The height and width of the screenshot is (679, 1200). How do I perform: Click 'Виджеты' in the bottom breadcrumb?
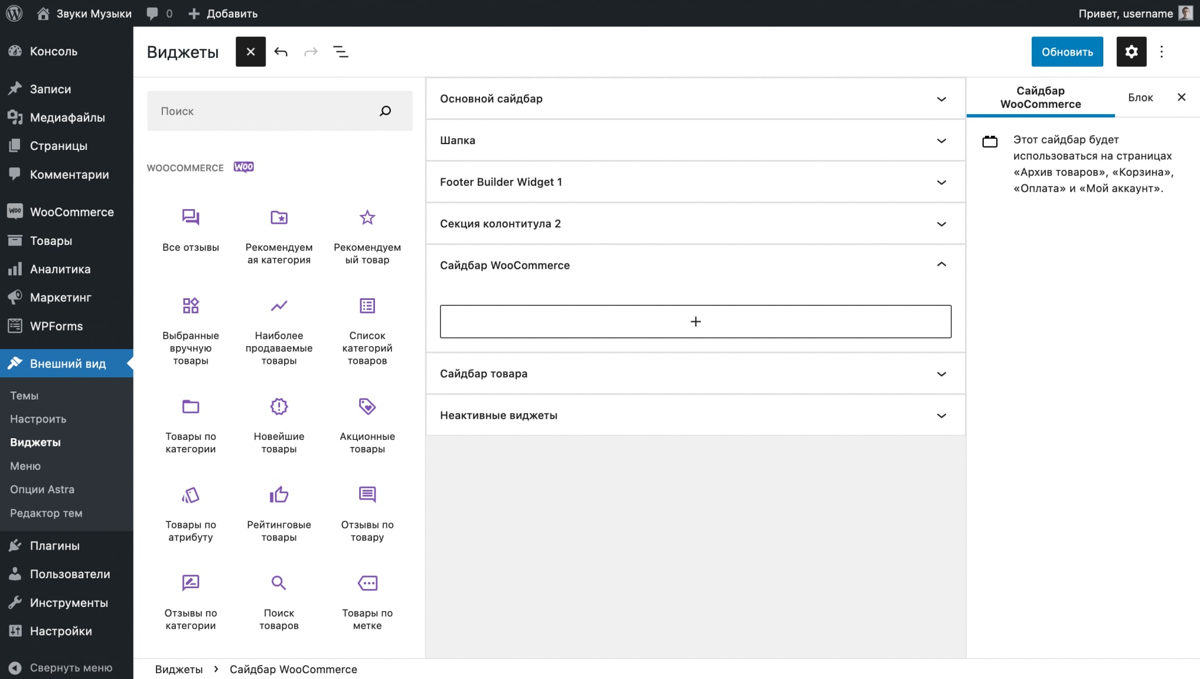[x=179, y=669]
